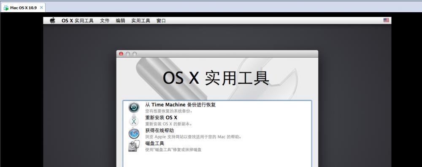Open the 窗口 menu
This screenshot has width=422, height=167.
(x=161, y=21)
